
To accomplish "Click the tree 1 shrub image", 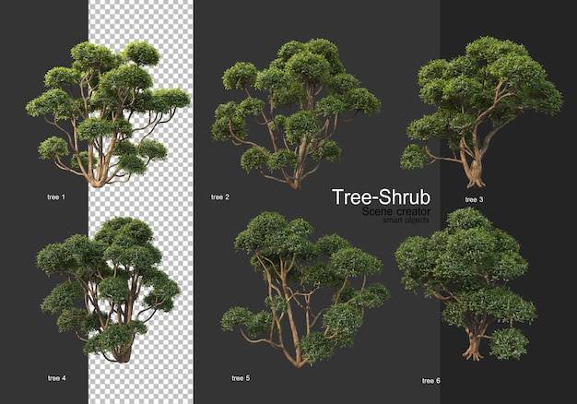I will click(108, 114).
